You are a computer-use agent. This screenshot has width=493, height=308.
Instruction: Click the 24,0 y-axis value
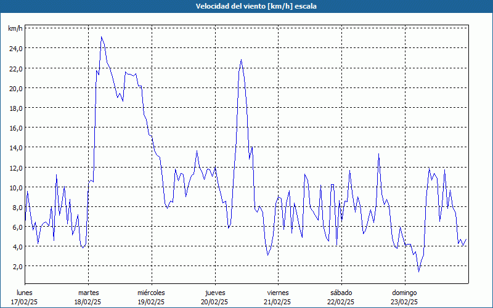coord(16,49)
